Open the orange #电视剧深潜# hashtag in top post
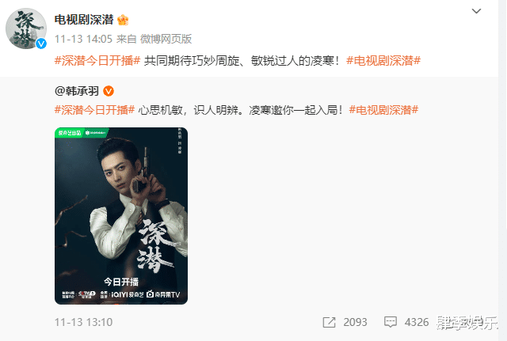The image size is (507, 341). [383, 60]
